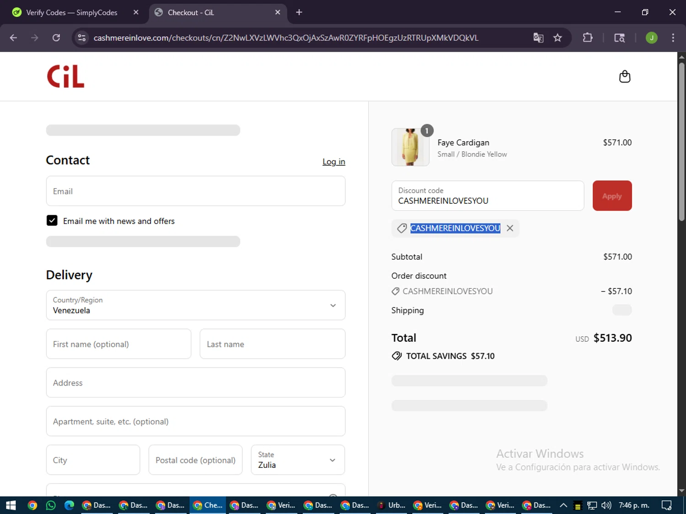The height and width of the screenshot is (514, 686).
Task: Click the Discount code field
Action: [x=488, y=196]
